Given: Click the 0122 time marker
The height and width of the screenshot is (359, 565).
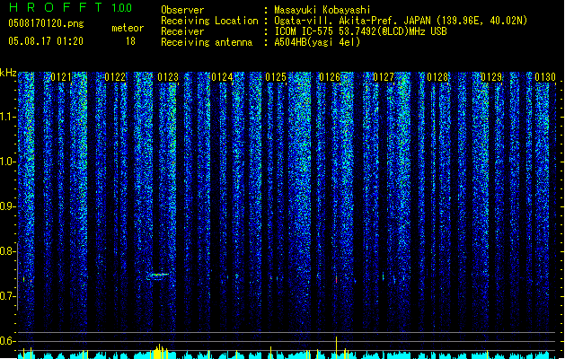Looking at the screenshot, I should click(115, 77).
